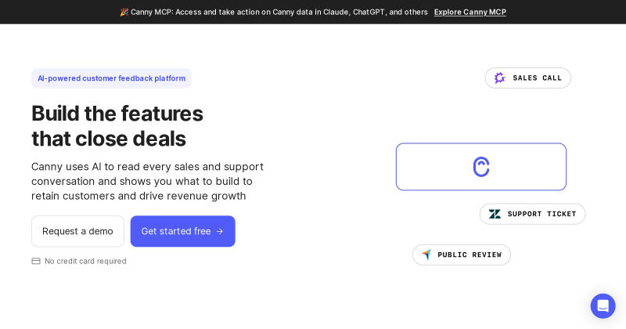
Task: Click the credit card icon
Action: 36,261
